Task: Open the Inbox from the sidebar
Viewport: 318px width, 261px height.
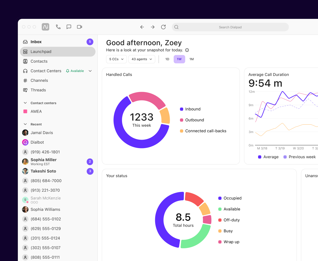Action: click(x=36, y=42)
